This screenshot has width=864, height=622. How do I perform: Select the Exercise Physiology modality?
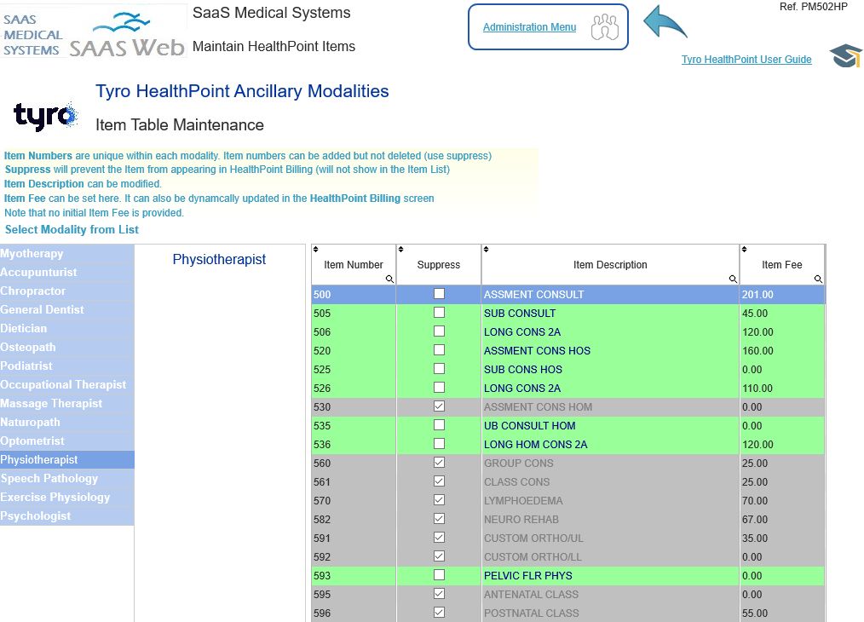coord(66,498)
